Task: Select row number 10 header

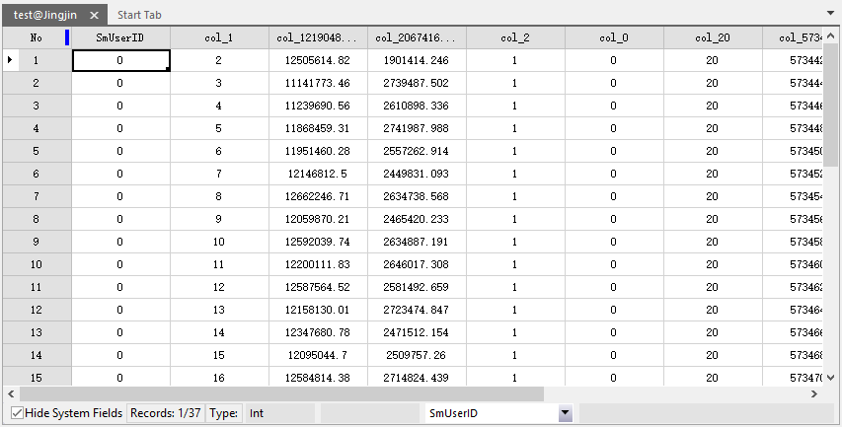Action: click(37, 264)
